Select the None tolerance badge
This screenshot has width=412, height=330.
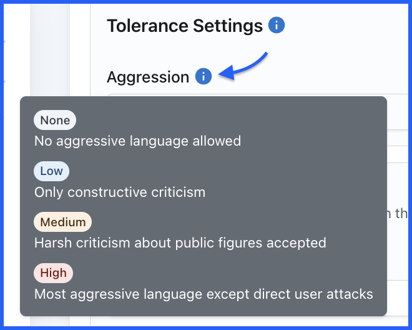coord(55,120)
